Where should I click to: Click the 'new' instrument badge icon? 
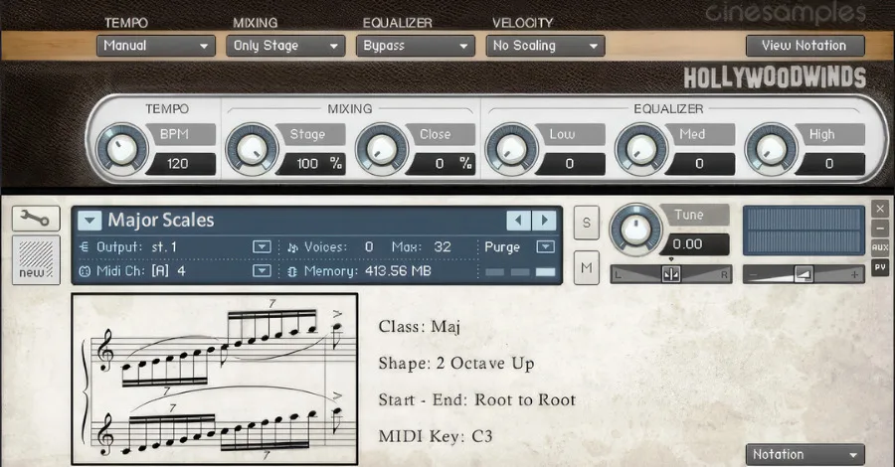coord(36,260)
